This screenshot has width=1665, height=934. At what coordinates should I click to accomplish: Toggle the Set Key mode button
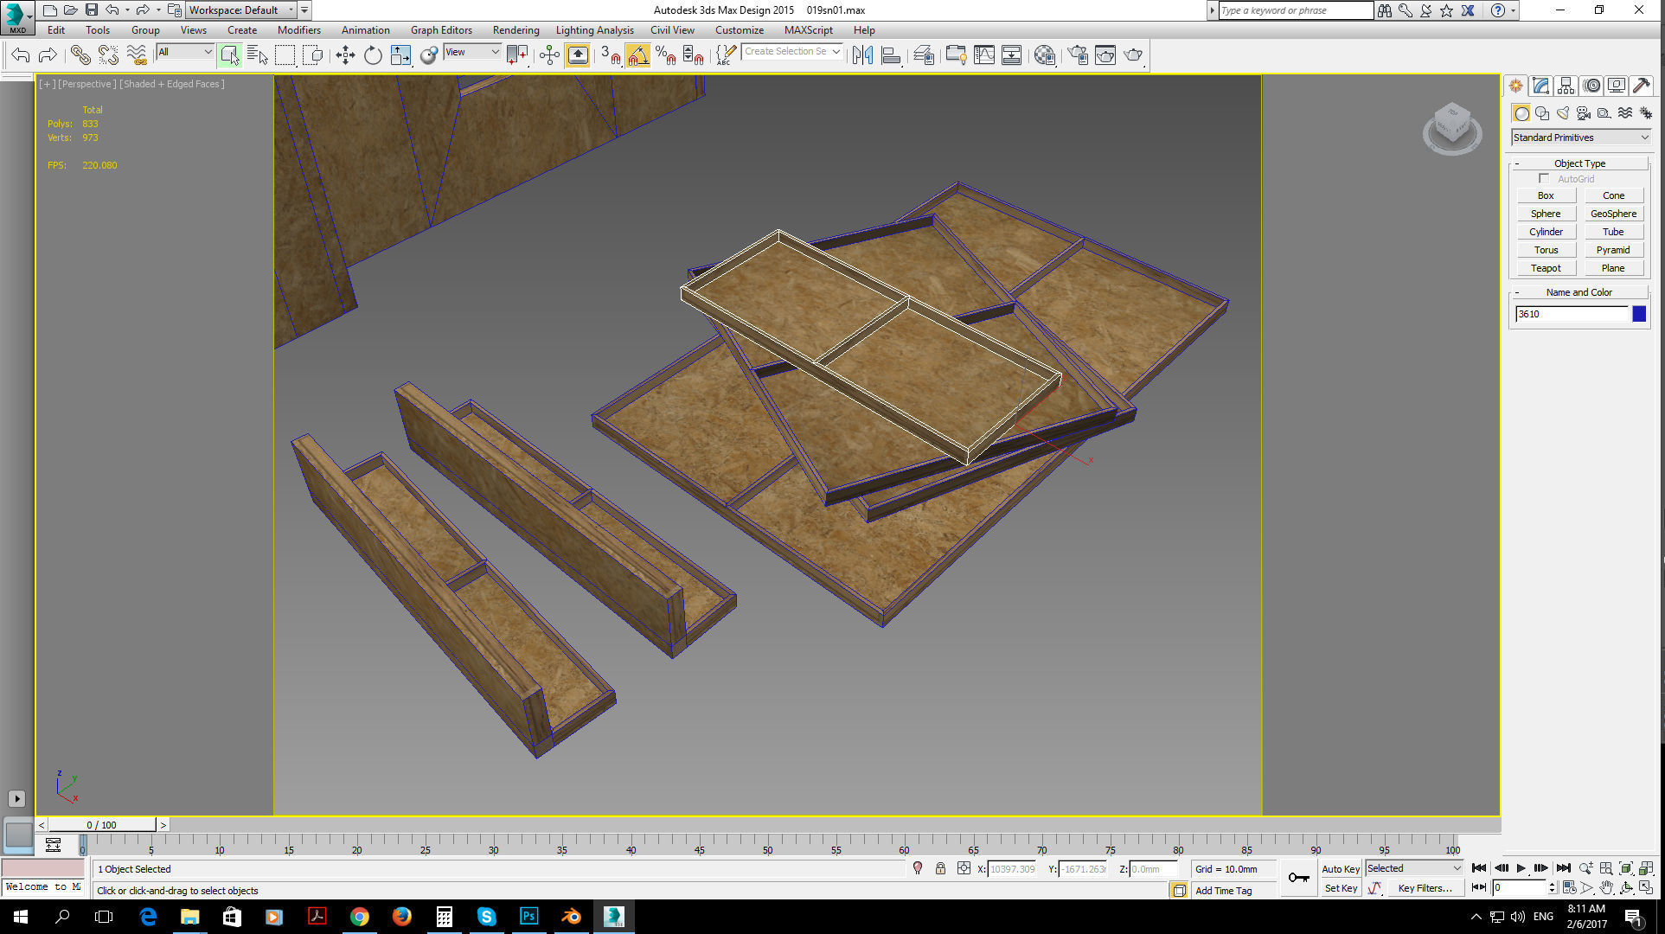tap(1341, 888)
